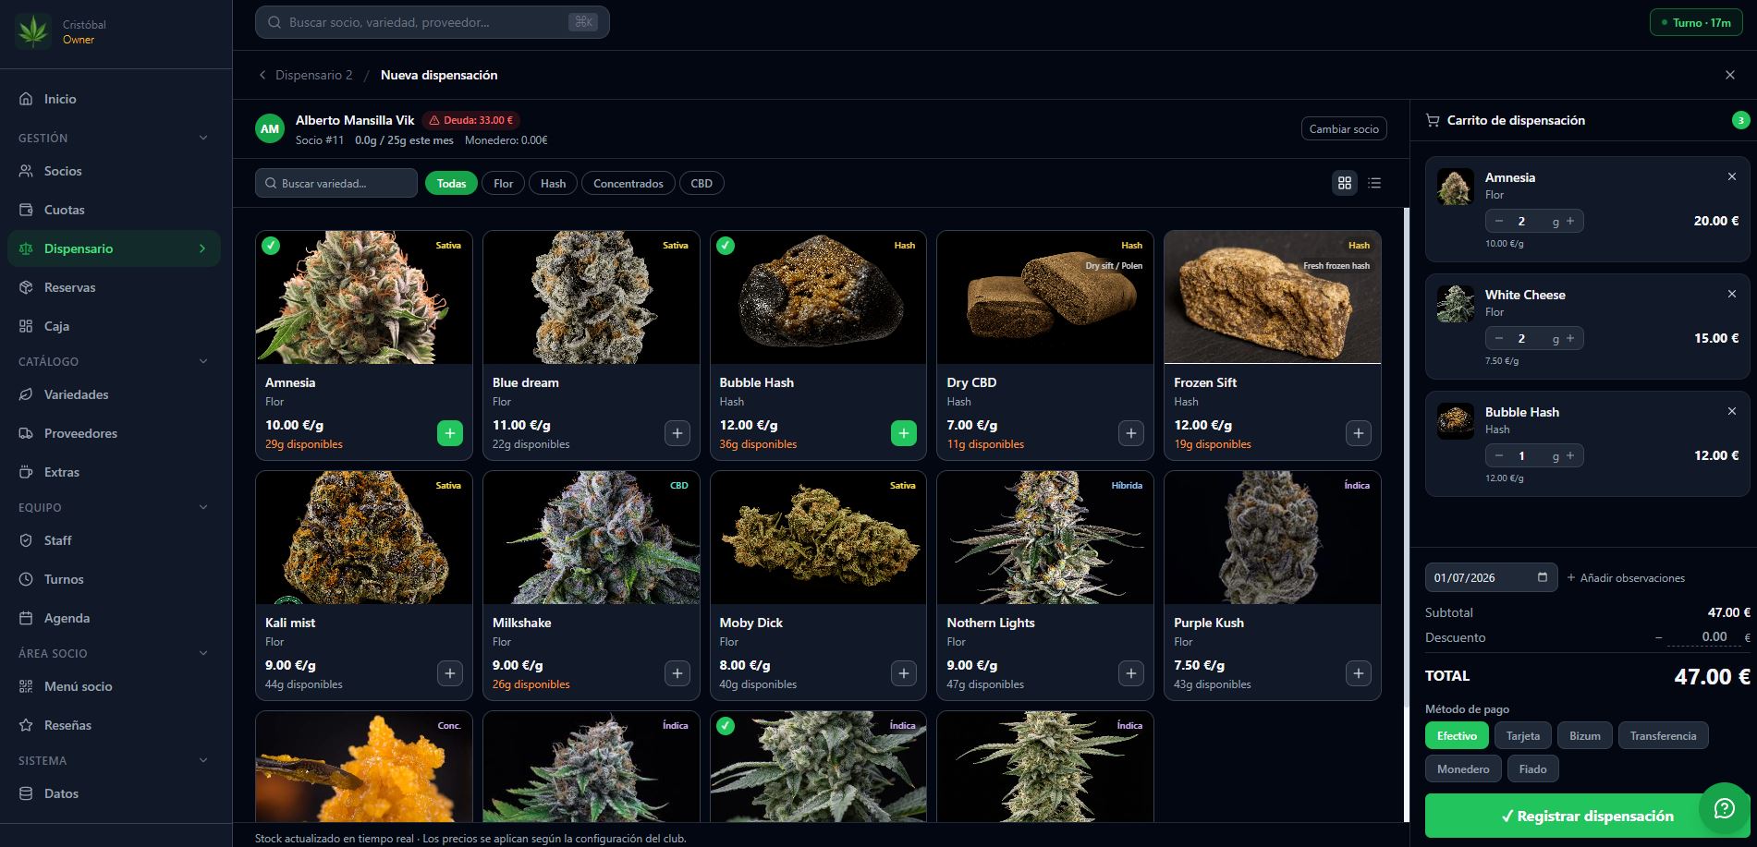The width and height of the screenshot is (1757, 847).
Task: Pay with Monedero balance
Action: pyautogui.click(x=1463, y=768)
